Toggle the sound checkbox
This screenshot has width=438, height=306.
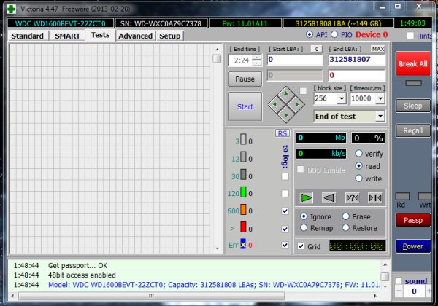click(399, 280)
